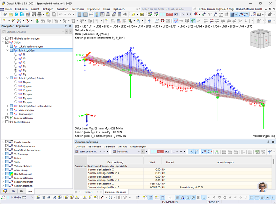Click the results filter icon with red X

tap(195, 14)
